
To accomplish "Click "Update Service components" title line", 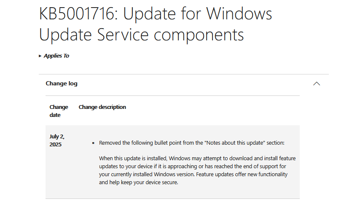I will [x=141, y=35].
